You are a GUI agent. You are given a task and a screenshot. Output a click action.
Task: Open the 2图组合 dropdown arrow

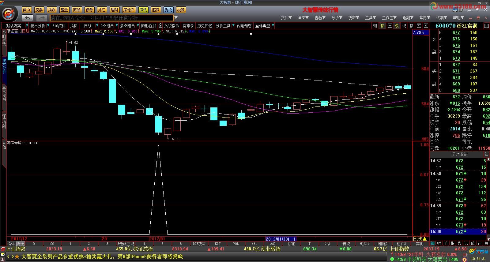click(116, 26)
